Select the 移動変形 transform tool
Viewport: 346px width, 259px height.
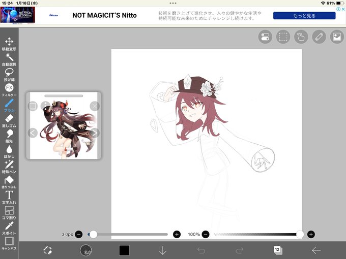point(9,44)
